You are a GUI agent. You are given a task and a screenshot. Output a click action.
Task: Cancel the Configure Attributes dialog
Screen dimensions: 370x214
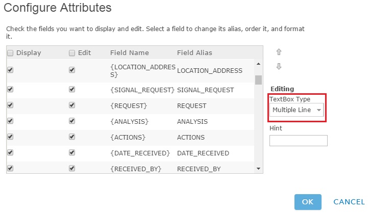[349, 202]
